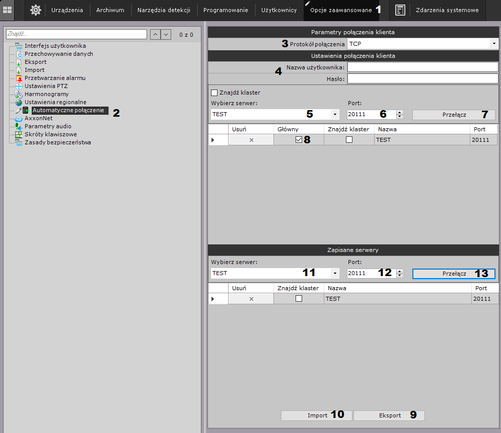Switch to the Narzędzia detekcji tab

(164, 10)
